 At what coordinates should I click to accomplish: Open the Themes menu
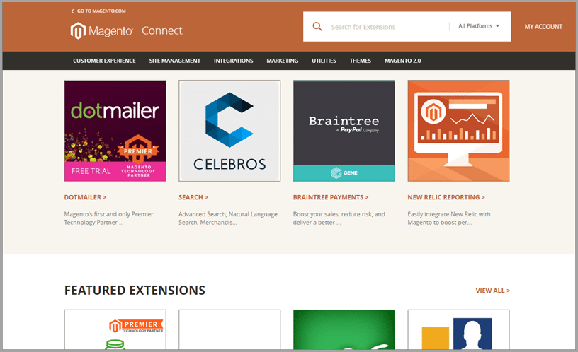(x=360, y=61)
